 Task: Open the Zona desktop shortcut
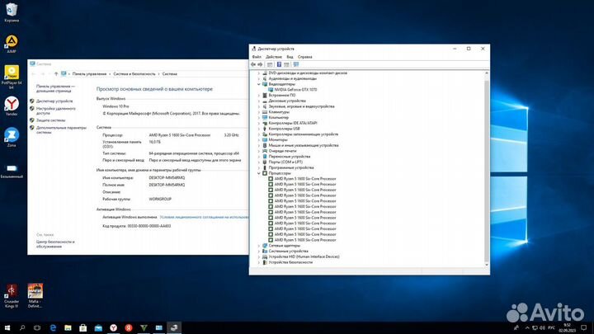coord(12,134)
